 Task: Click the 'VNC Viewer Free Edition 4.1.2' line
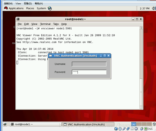pyautogui.click(x=66, y=35)
